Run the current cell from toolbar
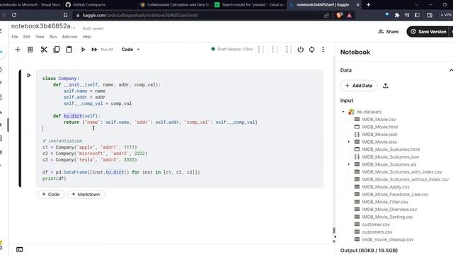The width and height of the screenshot is (453, 255). click(83, 50)
